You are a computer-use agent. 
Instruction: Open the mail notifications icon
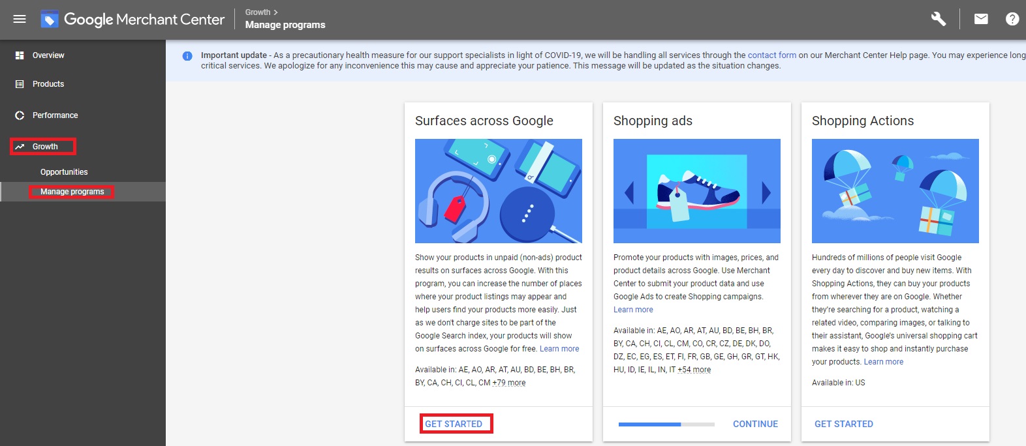[x=981, y=19]
